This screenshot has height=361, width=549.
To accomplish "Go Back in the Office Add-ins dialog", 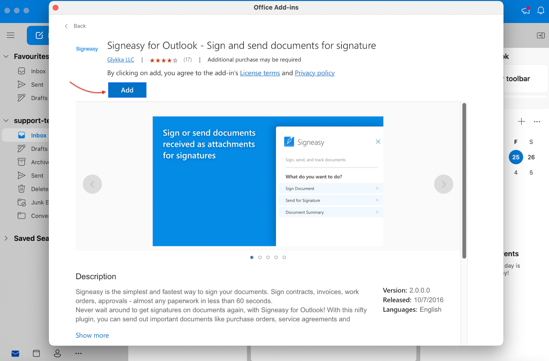I will pyautogui.click(x=75, y=26).
